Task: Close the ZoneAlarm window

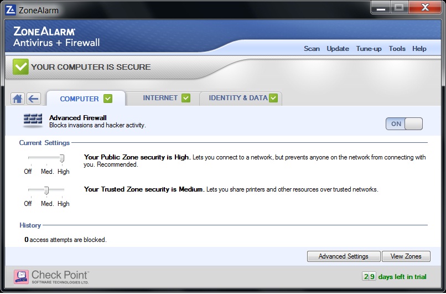Action: [x=425, y=8]
